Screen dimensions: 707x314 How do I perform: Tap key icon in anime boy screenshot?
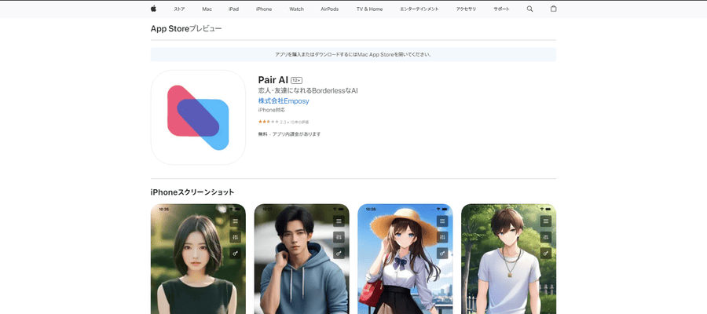pyautogui.click(x=546, y=254)
